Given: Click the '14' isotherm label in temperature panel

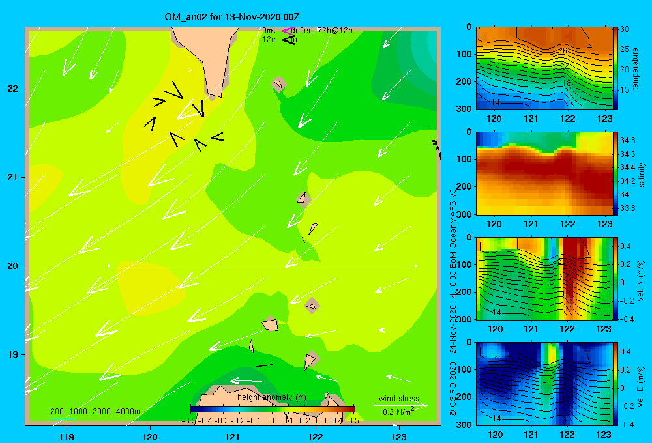Looking at the screenshot, I should (495, 102).
